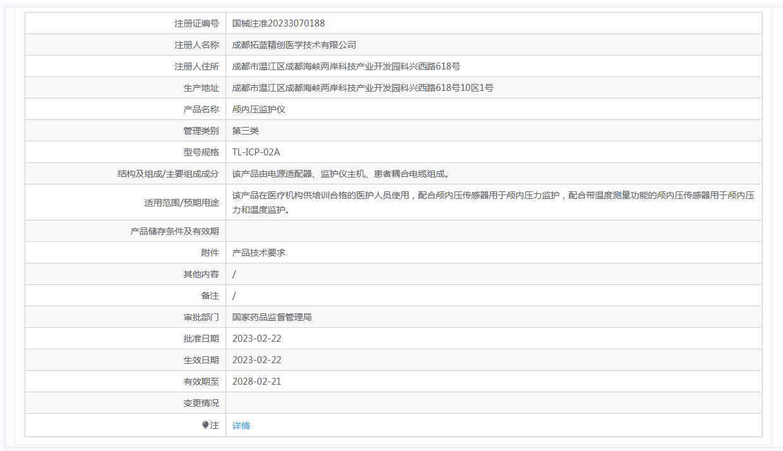Select the 生产地址 address ending 10区1号
This screenshot has width=783, height=451.
[363, 88]
